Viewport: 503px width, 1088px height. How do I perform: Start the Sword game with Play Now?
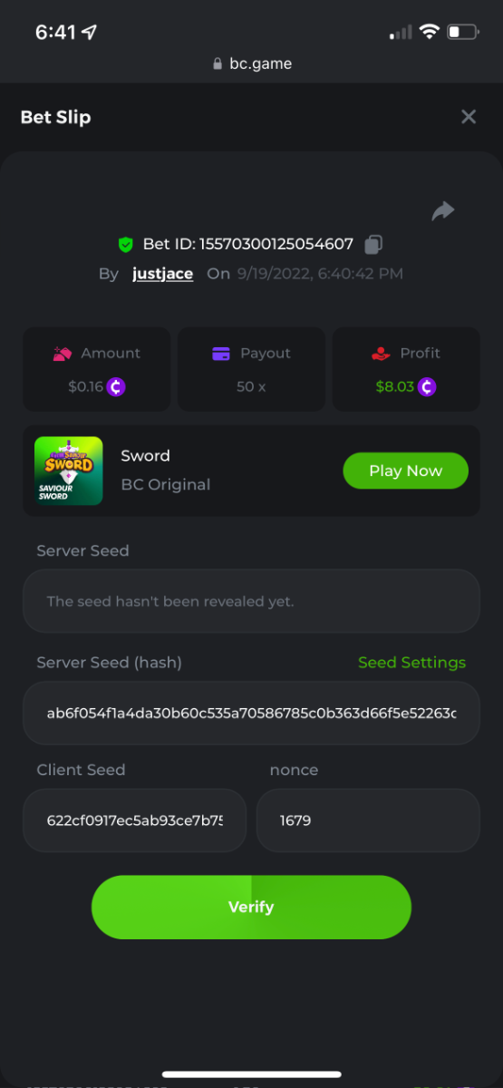click(x=405, y=471)
